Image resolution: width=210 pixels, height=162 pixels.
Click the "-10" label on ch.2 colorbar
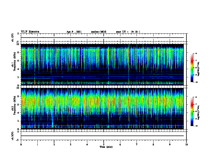click(x=196, y=126)
